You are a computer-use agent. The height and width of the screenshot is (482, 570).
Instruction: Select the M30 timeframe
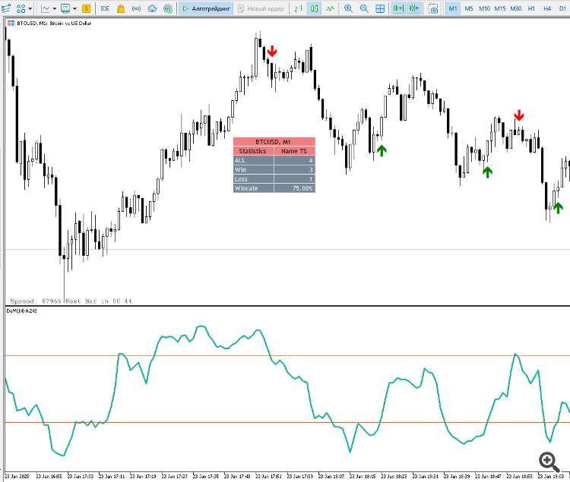pyautogui.click(x=516, y=8)
